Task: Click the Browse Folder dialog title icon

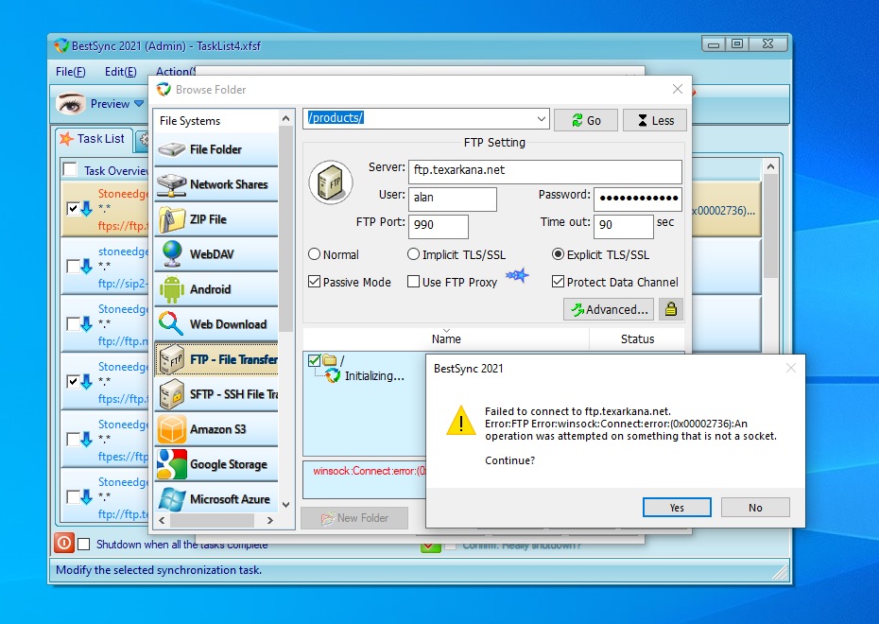Action: [x=164, y=89]
